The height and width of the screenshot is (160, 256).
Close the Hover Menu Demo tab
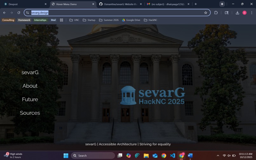pos(93,4)
